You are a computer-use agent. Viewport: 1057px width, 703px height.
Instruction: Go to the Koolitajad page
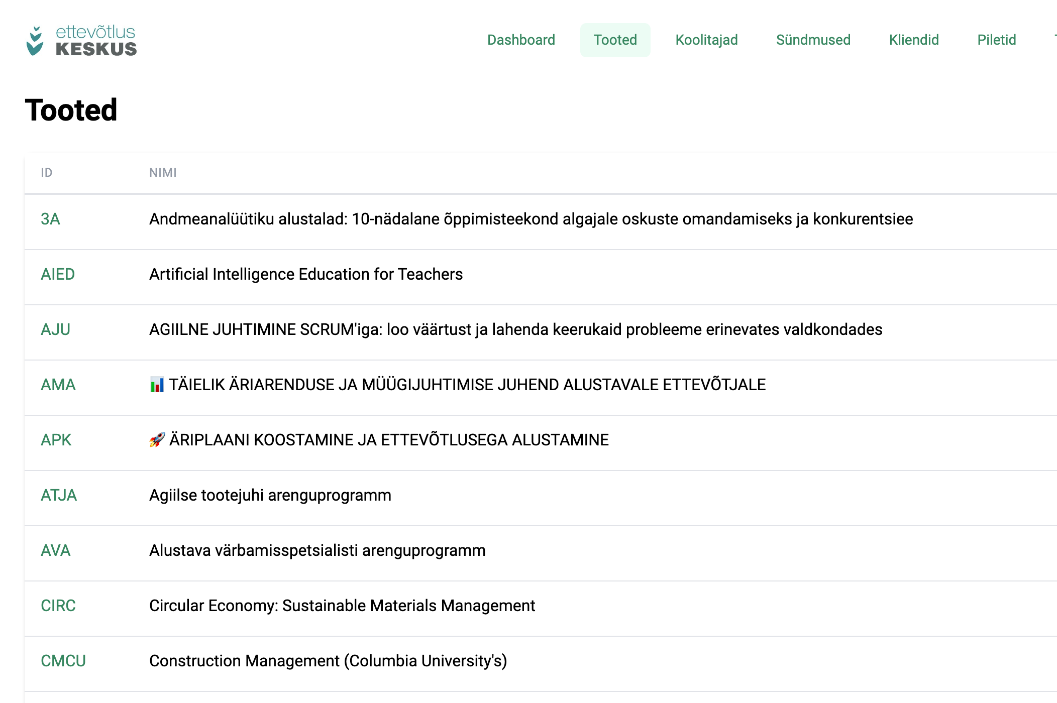[x=706, y=40]
